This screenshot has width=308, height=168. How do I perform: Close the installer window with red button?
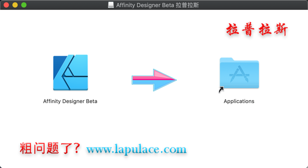[6, 5]
